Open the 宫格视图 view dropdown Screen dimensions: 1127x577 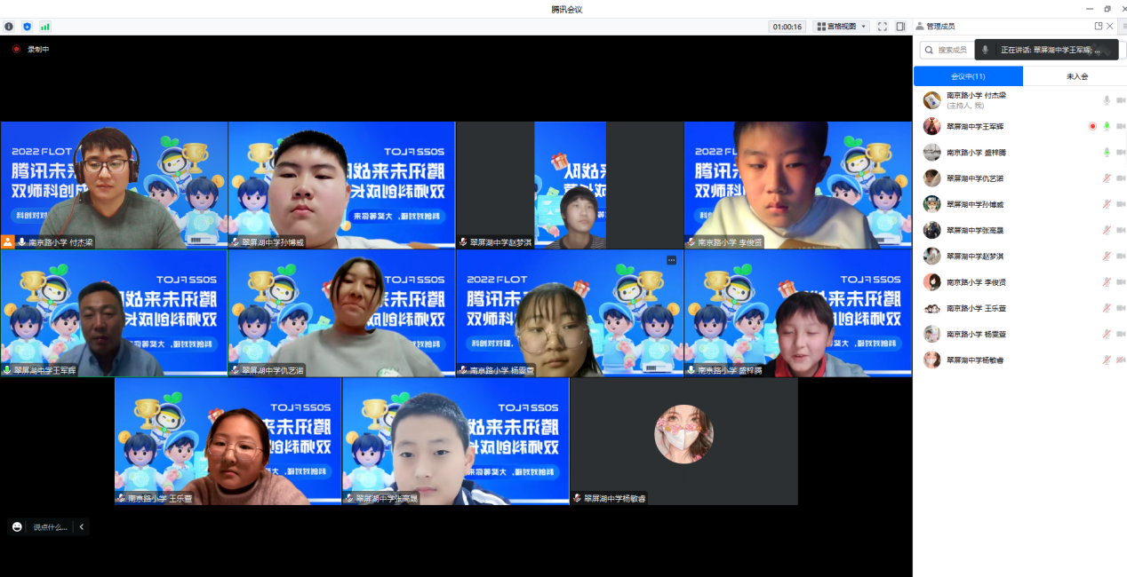(x=841, y=27)
